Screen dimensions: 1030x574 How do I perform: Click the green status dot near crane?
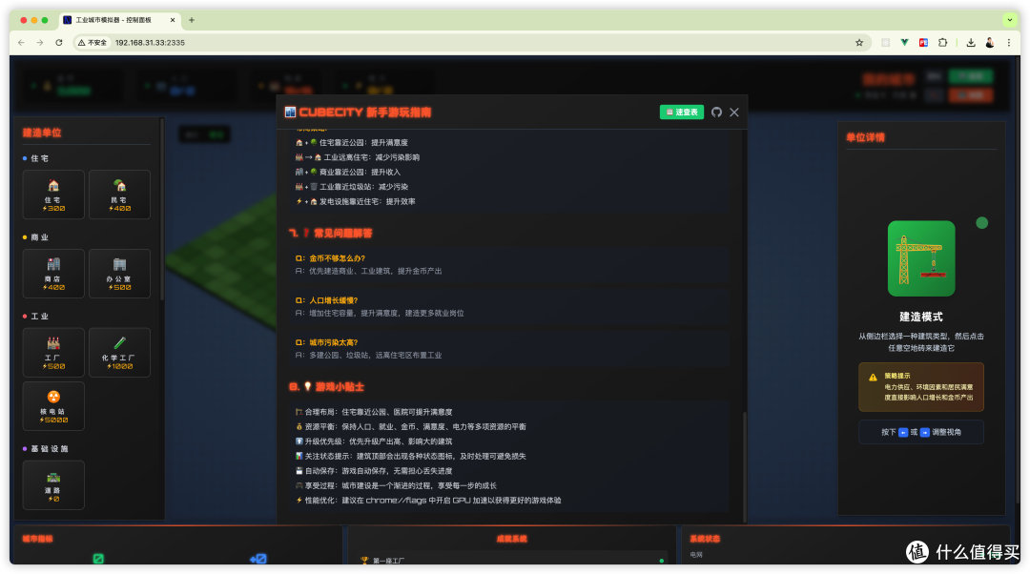coord(981,223)
